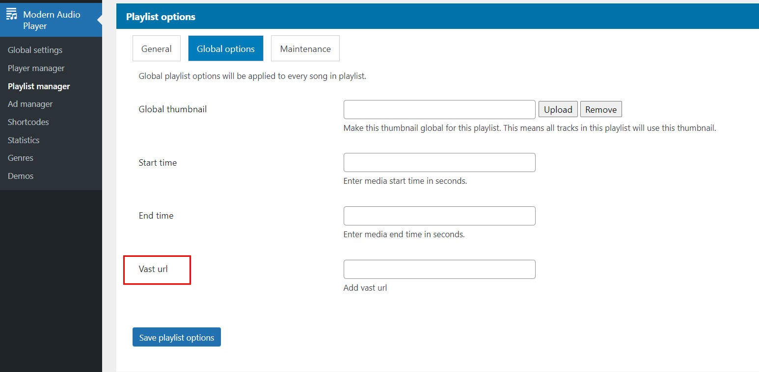Open Global settings in the sidebar

click(35, 50)
